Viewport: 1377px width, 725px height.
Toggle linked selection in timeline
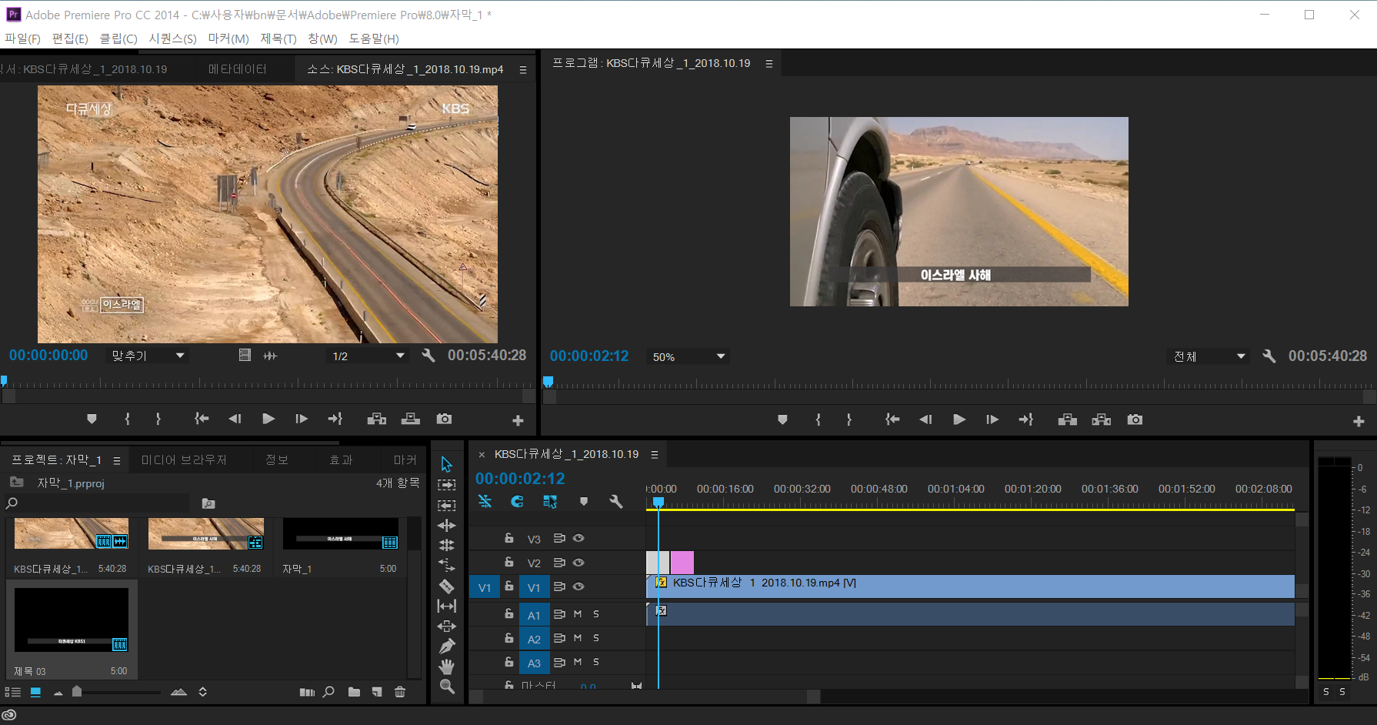550,501
